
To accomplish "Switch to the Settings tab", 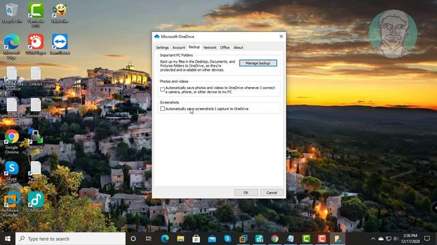I will pyautogui.click(x=163, y=48).
